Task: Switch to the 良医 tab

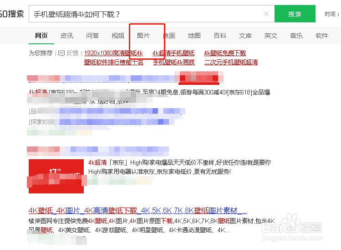Action: click(169, 36)
